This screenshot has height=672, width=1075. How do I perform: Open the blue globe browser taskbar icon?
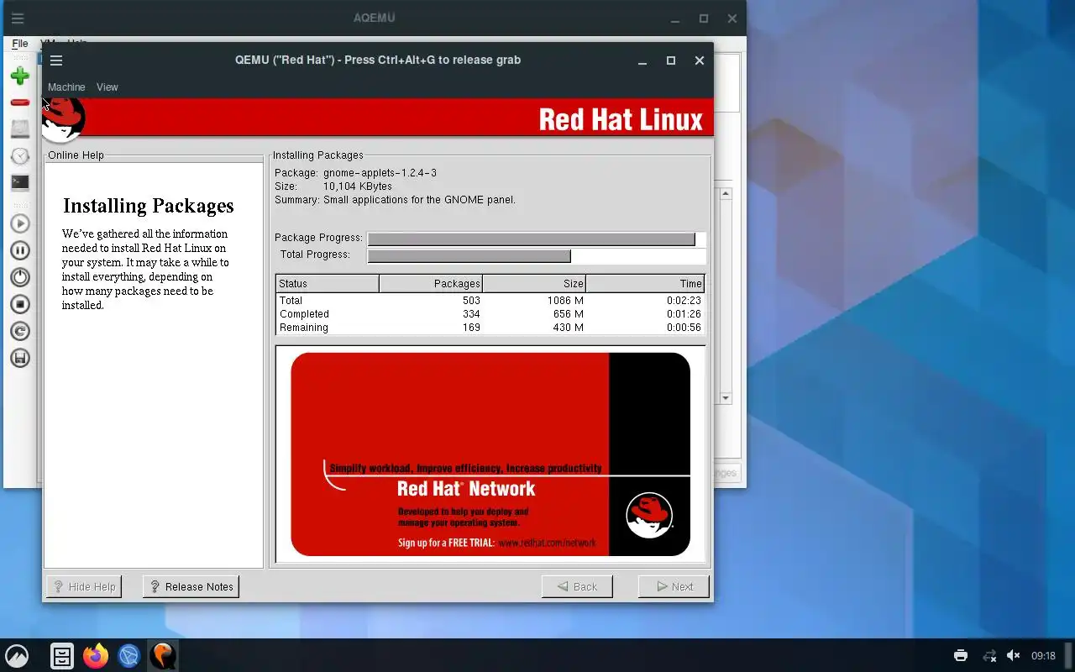coord(128,655)
